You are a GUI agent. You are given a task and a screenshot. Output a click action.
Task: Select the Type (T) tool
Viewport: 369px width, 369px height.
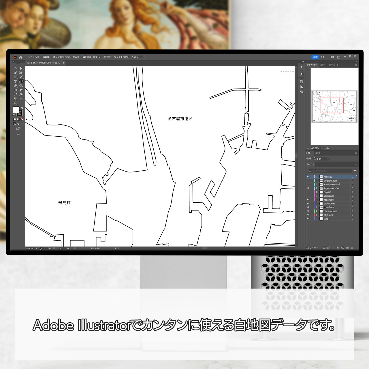16,81
